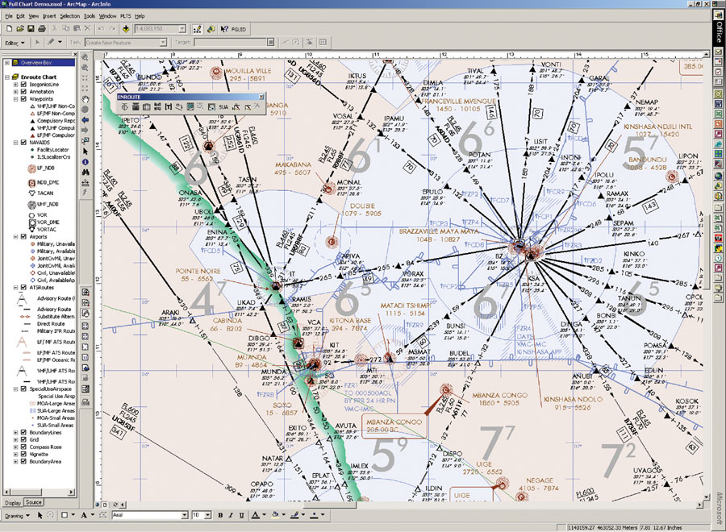
Task: Open the Drawing menu at bottom left
Action: (x=17, y=515)
